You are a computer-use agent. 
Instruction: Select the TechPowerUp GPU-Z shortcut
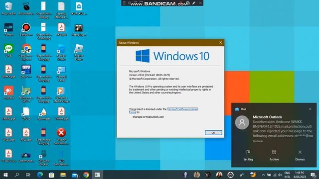(26, 94)
